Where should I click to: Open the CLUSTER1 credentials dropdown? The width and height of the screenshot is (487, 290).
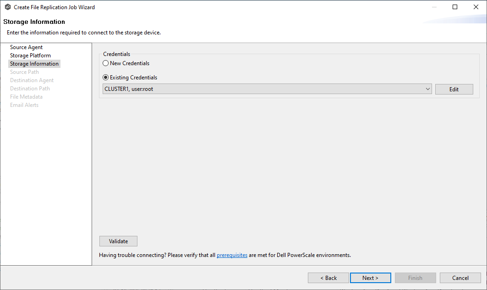(x=266, y=89)
